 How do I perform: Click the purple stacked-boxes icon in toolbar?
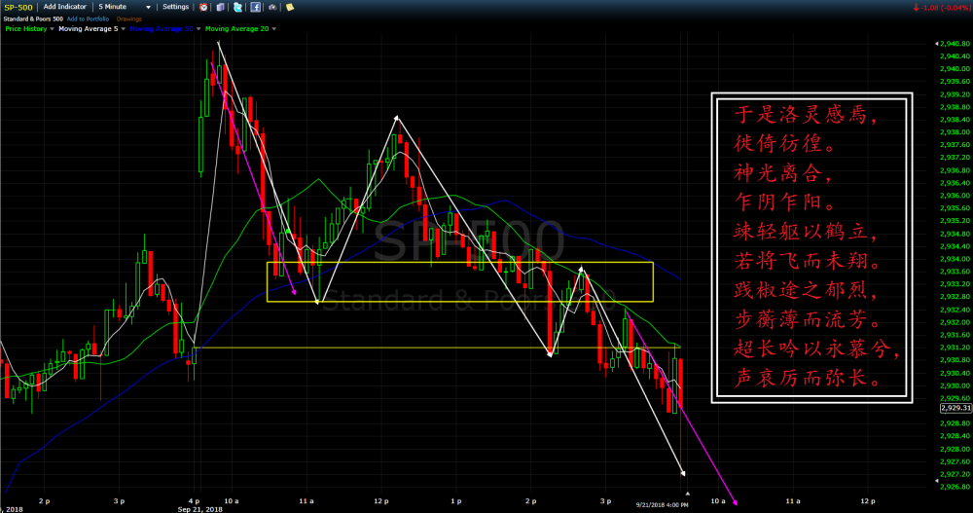pyautogui.click(x=222, y=7)
